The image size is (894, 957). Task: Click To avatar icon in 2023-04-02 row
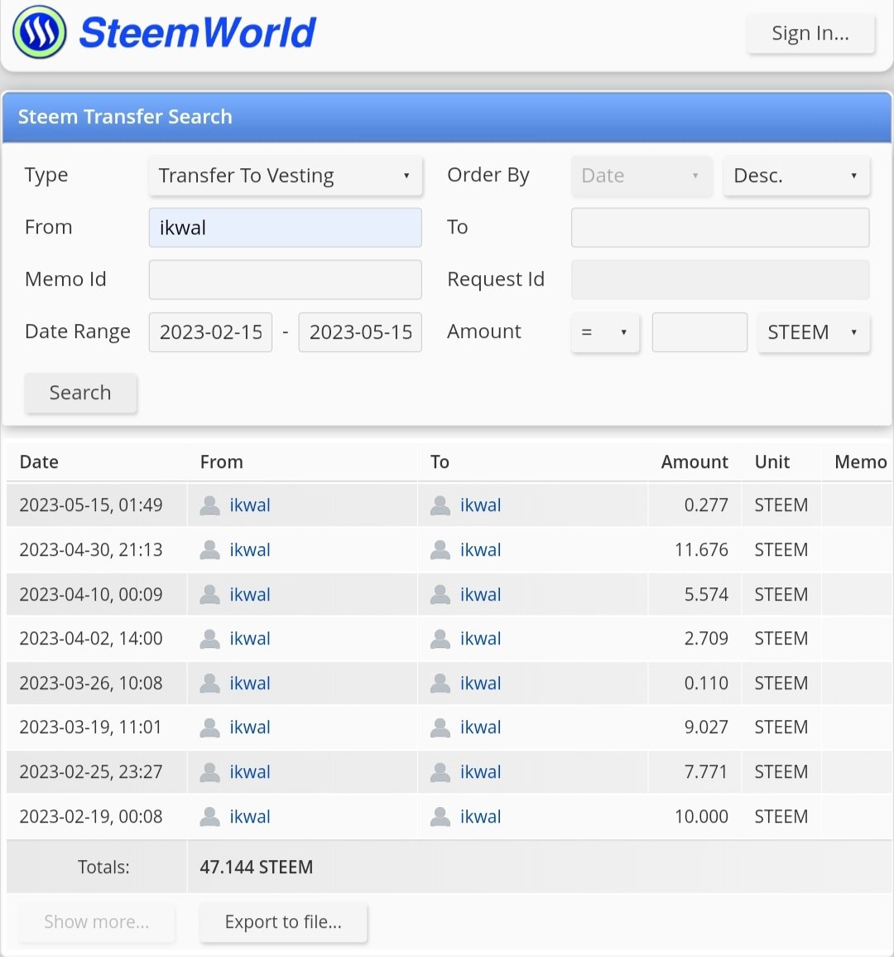(x=440, y=638)
